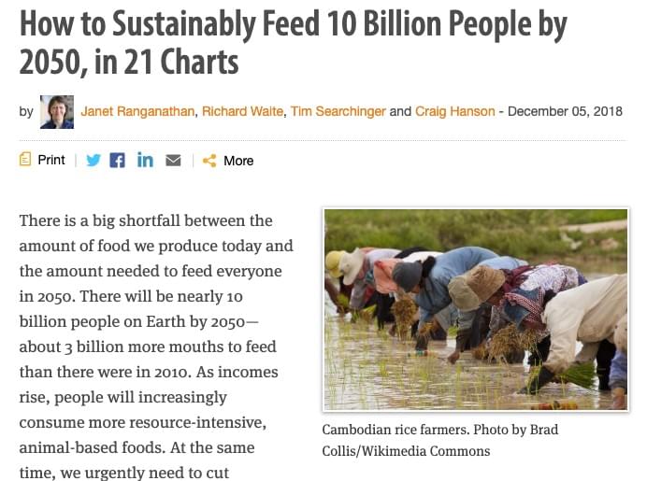Share on LinkedIn icon

pos(145,160)
